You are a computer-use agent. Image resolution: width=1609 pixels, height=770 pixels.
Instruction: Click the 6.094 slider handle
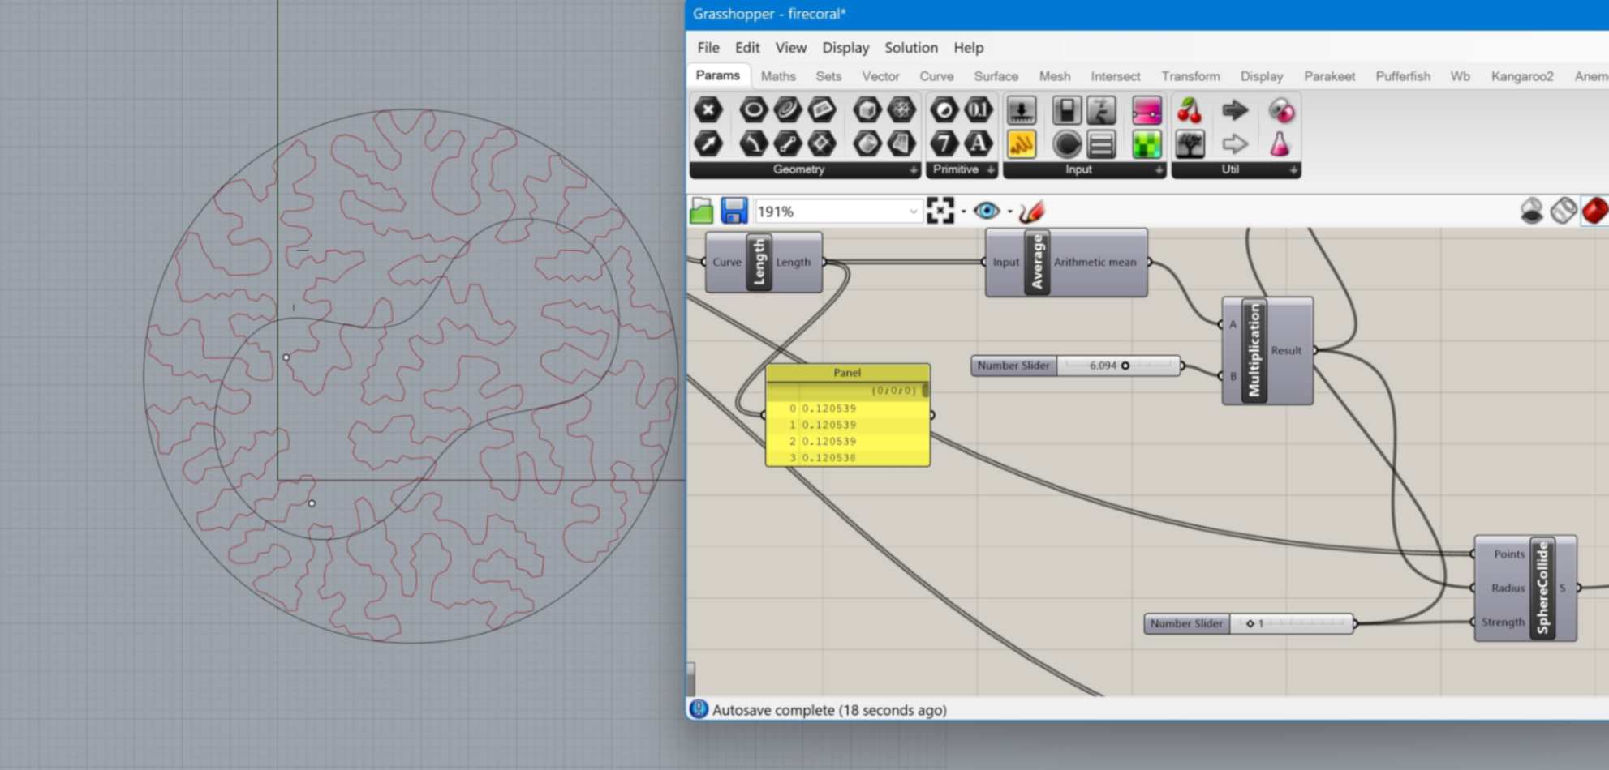(x=1125, y=366)
